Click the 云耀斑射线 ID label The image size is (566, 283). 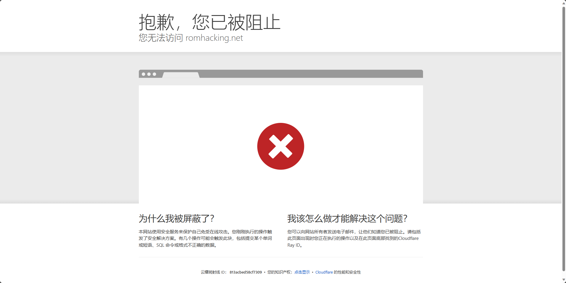(213, 272)
